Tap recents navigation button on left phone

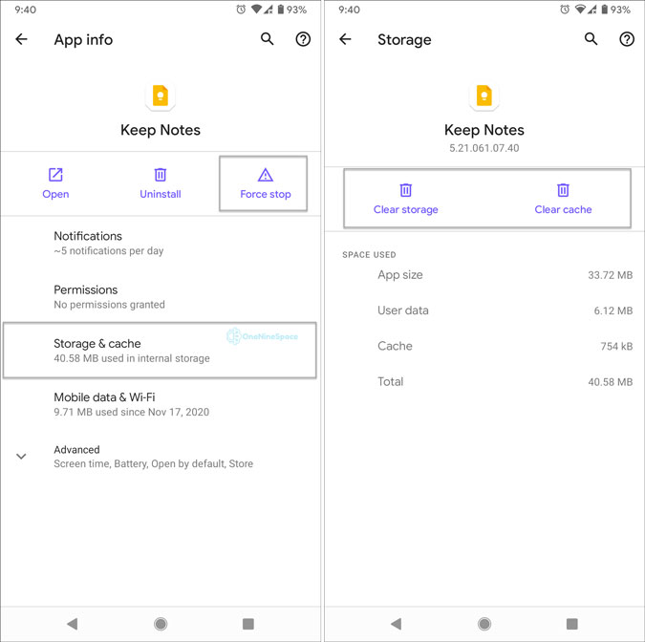(x=248, y=624)
